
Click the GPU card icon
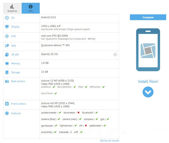(x=7, y=46)
